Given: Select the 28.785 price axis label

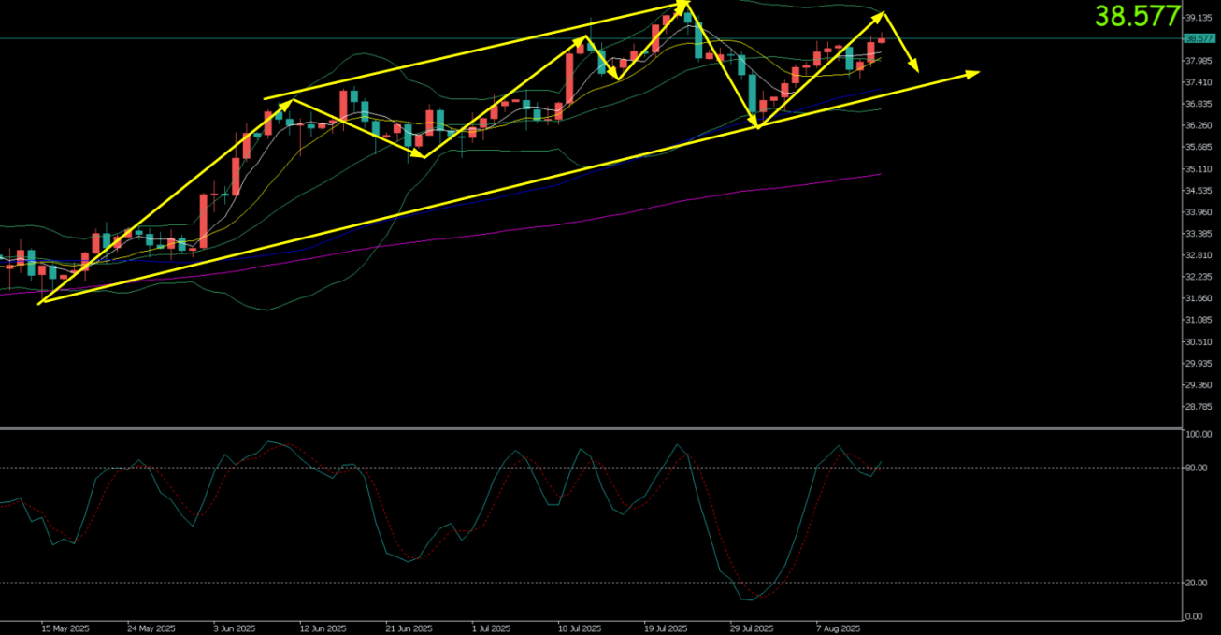Looking at the screenshot, I should [x=1199, y=407].
